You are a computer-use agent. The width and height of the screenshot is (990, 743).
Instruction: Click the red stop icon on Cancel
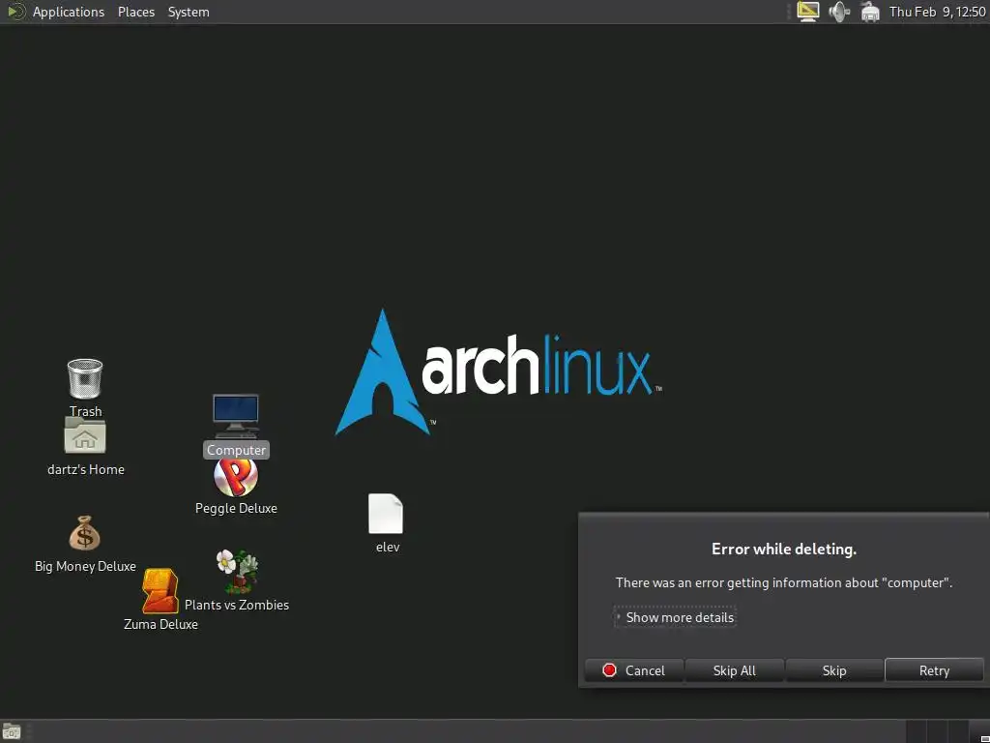point(609,670)
